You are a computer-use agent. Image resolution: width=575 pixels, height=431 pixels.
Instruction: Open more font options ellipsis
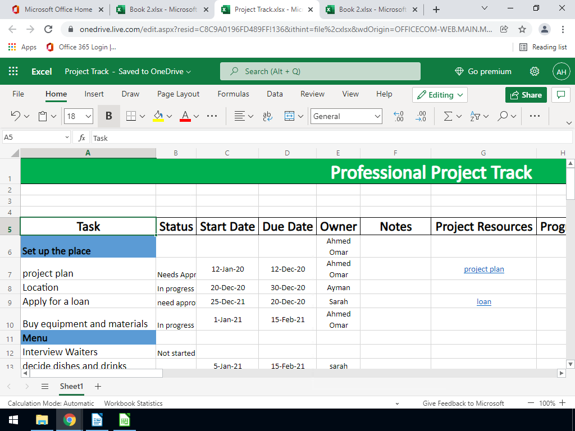pos(212,116)
